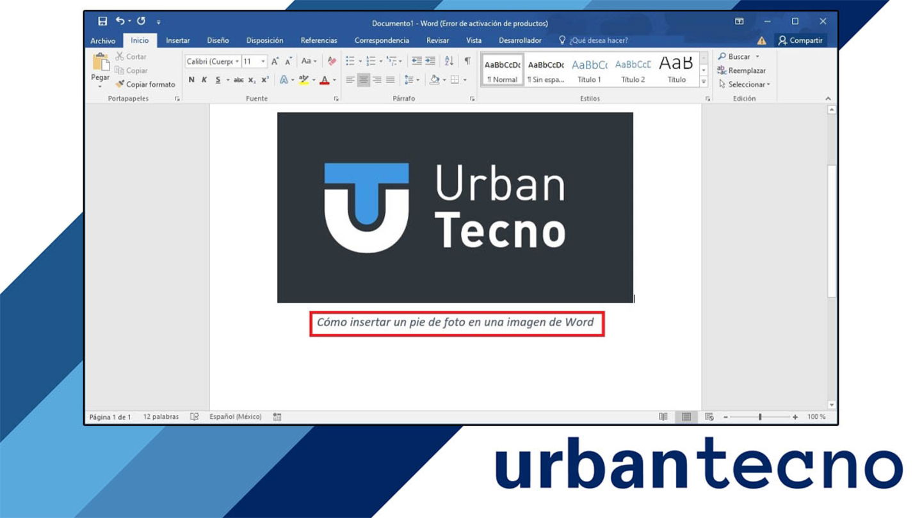Decrease font size with the smaller A
922x518 pixels.
(x=289, y=61)
